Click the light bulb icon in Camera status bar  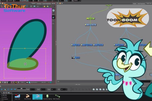point(1,83)
